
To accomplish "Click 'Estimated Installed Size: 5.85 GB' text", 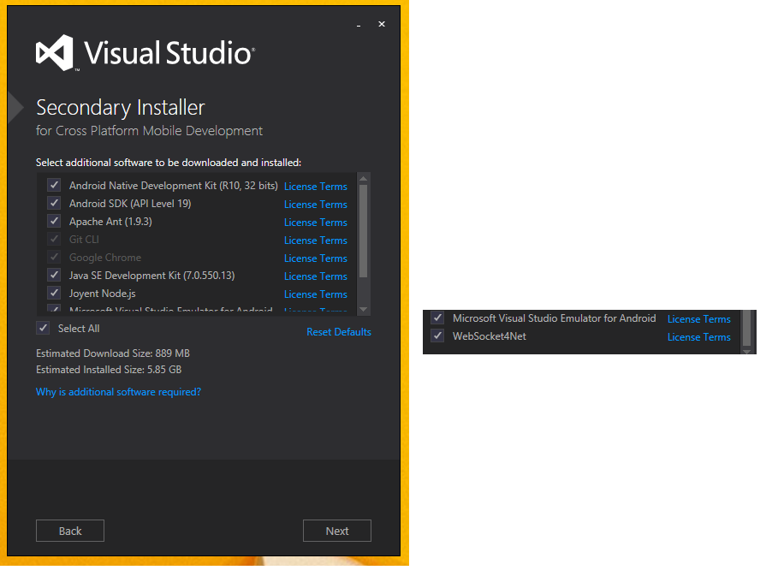I will pos(109,370).
